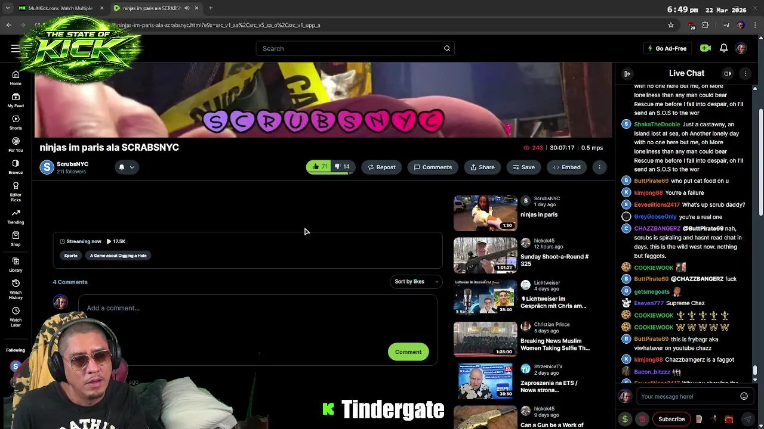
Task: Open the For You section
Action: [x=16, y=145]
